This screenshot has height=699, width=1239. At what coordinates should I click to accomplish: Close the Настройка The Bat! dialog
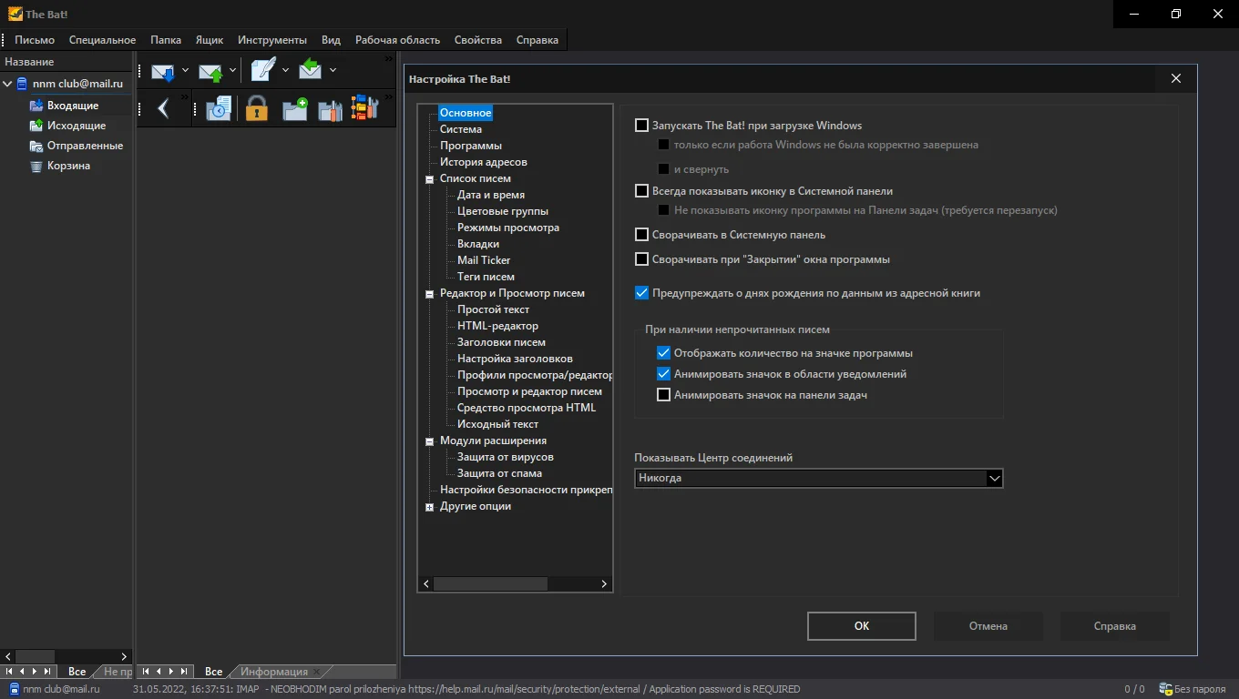pyautogui.click(x=1176, y=79)
